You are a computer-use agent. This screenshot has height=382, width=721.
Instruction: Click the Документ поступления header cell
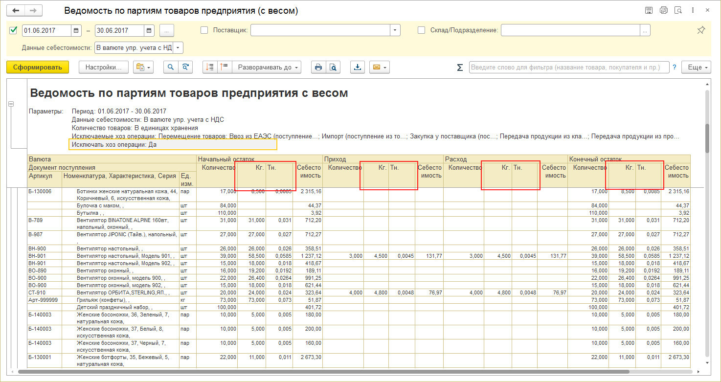[x=111, y=167]
